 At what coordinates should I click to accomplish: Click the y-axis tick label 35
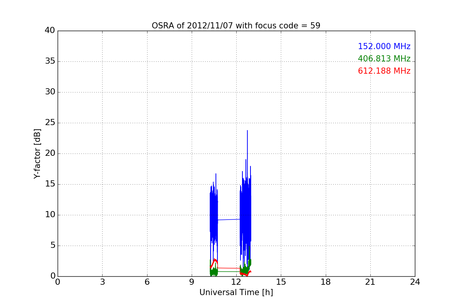point(50,61)
